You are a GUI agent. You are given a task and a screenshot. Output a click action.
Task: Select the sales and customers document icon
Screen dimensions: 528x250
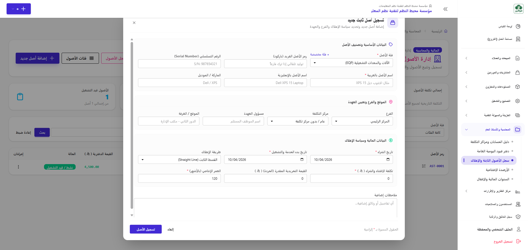pos(518,58)
